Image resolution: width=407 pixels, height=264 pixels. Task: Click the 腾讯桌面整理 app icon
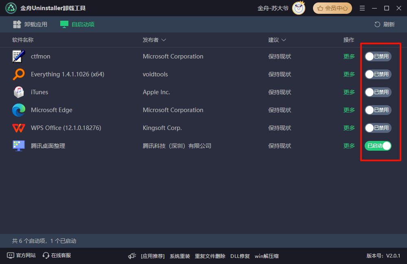click(19, 145)
